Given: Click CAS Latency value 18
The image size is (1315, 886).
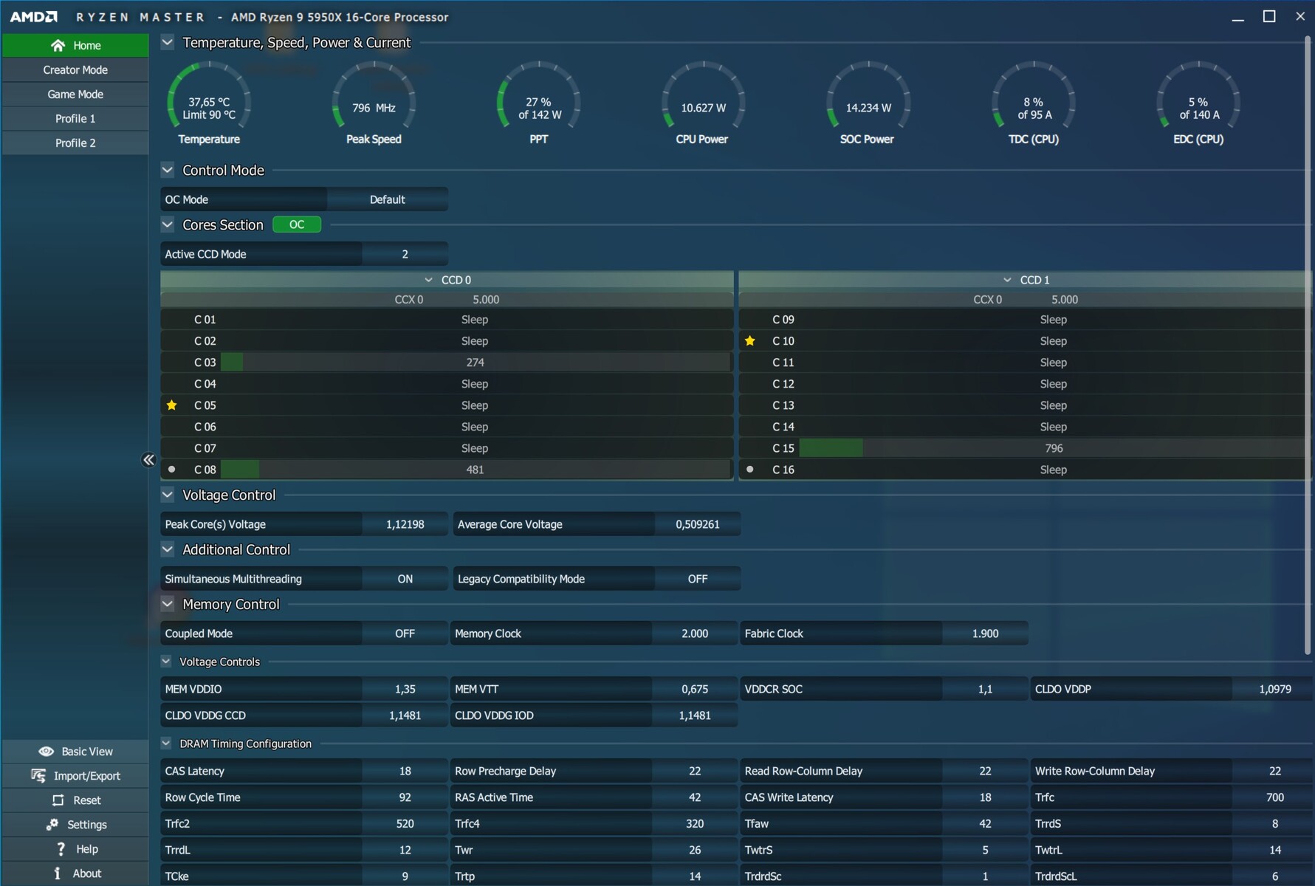Looking at the screenshot, I should tap(405, 771).
